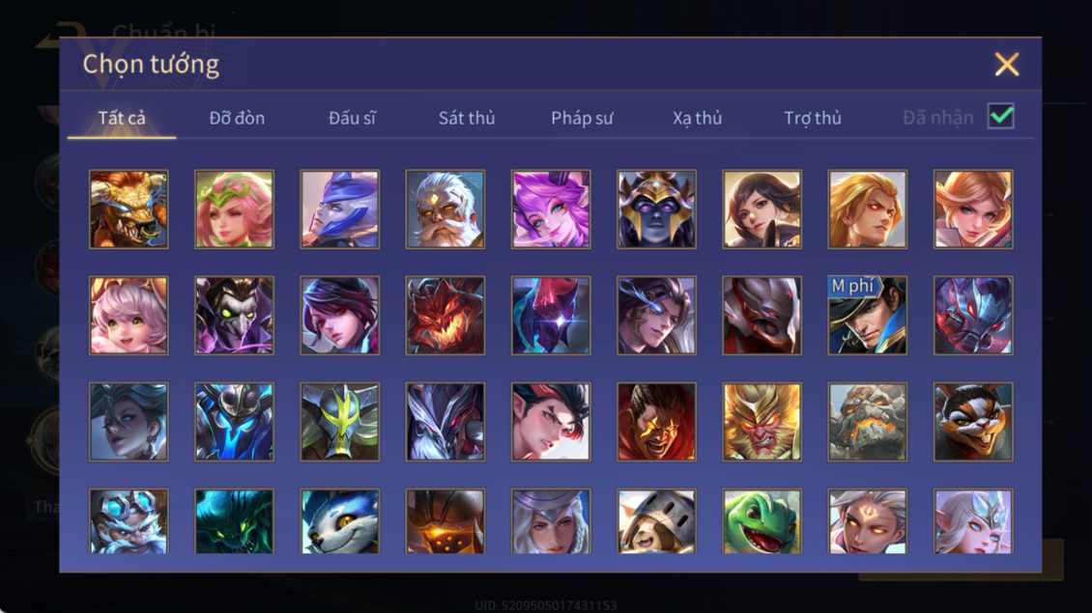Switch to the 'Đỡ đòn' tab
This screenshot has width=1092, height=613.
coord(237,119)
